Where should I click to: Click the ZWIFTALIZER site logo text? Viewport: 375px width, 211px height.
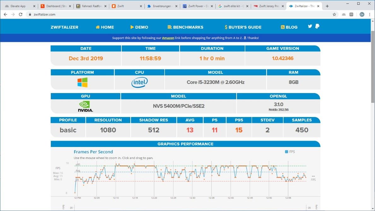(64, 27)
